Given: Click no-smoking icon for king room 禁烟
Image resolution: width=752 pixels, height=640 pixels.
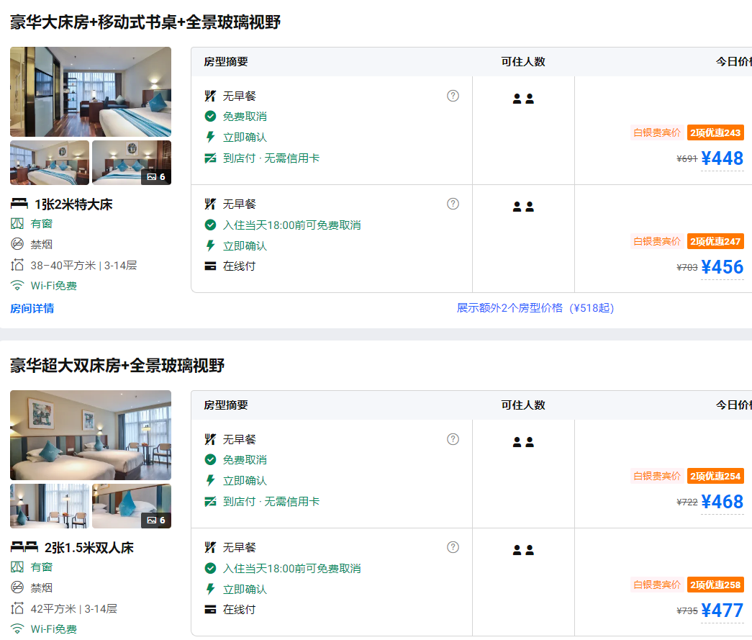Looking at the screenshot, I should coord(17,244).
